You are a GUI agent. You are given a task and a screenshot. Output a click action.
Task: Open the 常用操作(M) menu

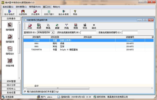[x=35, y=7]
